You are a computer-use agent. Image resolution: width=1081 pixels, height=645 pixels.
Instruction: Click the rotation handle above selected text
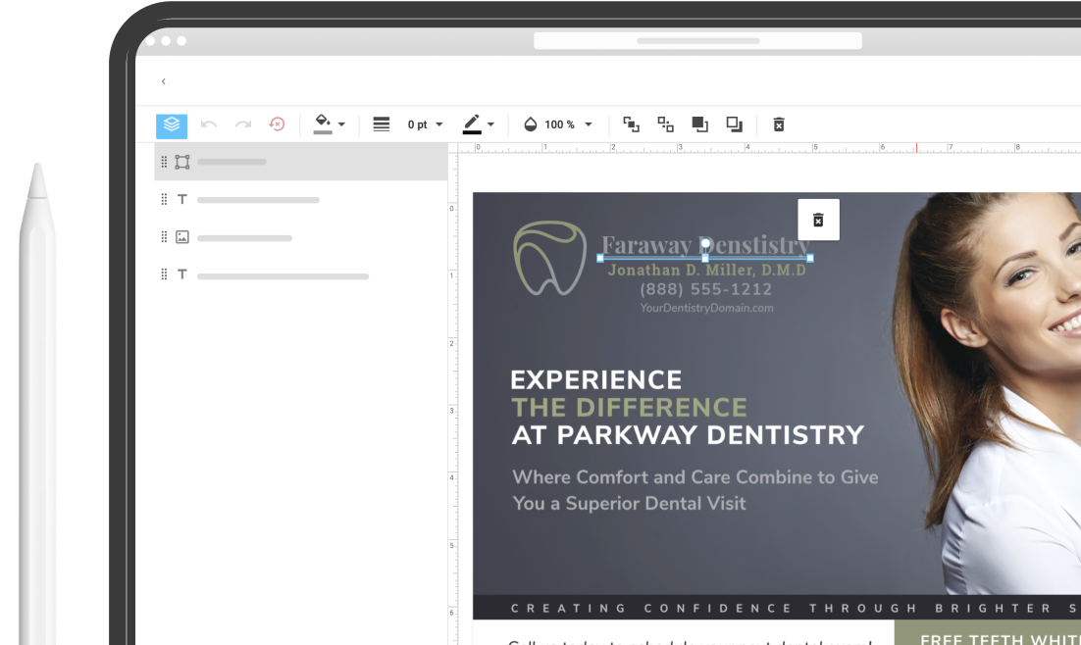click(x=705, y=243)
